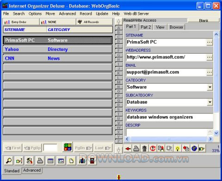
Task: Click the yellow light bulb icon
Action: tap(178, 149)
